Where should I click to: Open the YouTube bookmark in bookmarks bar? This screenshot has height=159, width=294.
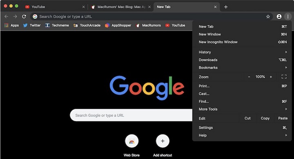pyautogui.click(x=175, y=25)
